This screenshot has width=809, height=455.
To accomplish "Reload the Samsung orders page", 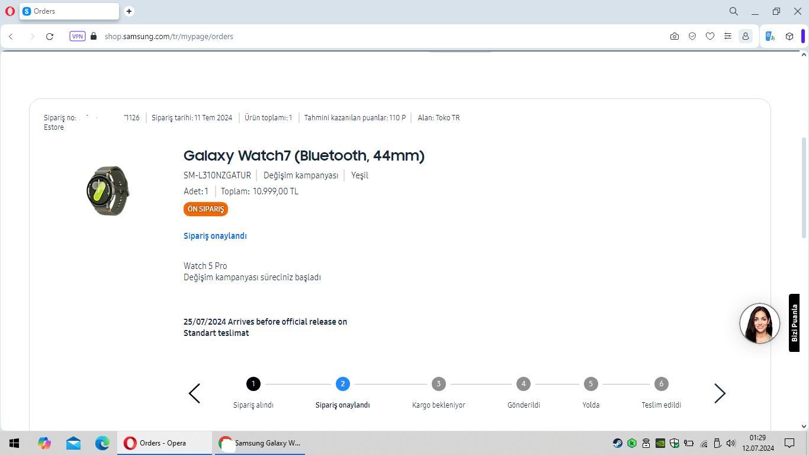I will (50, 36).
